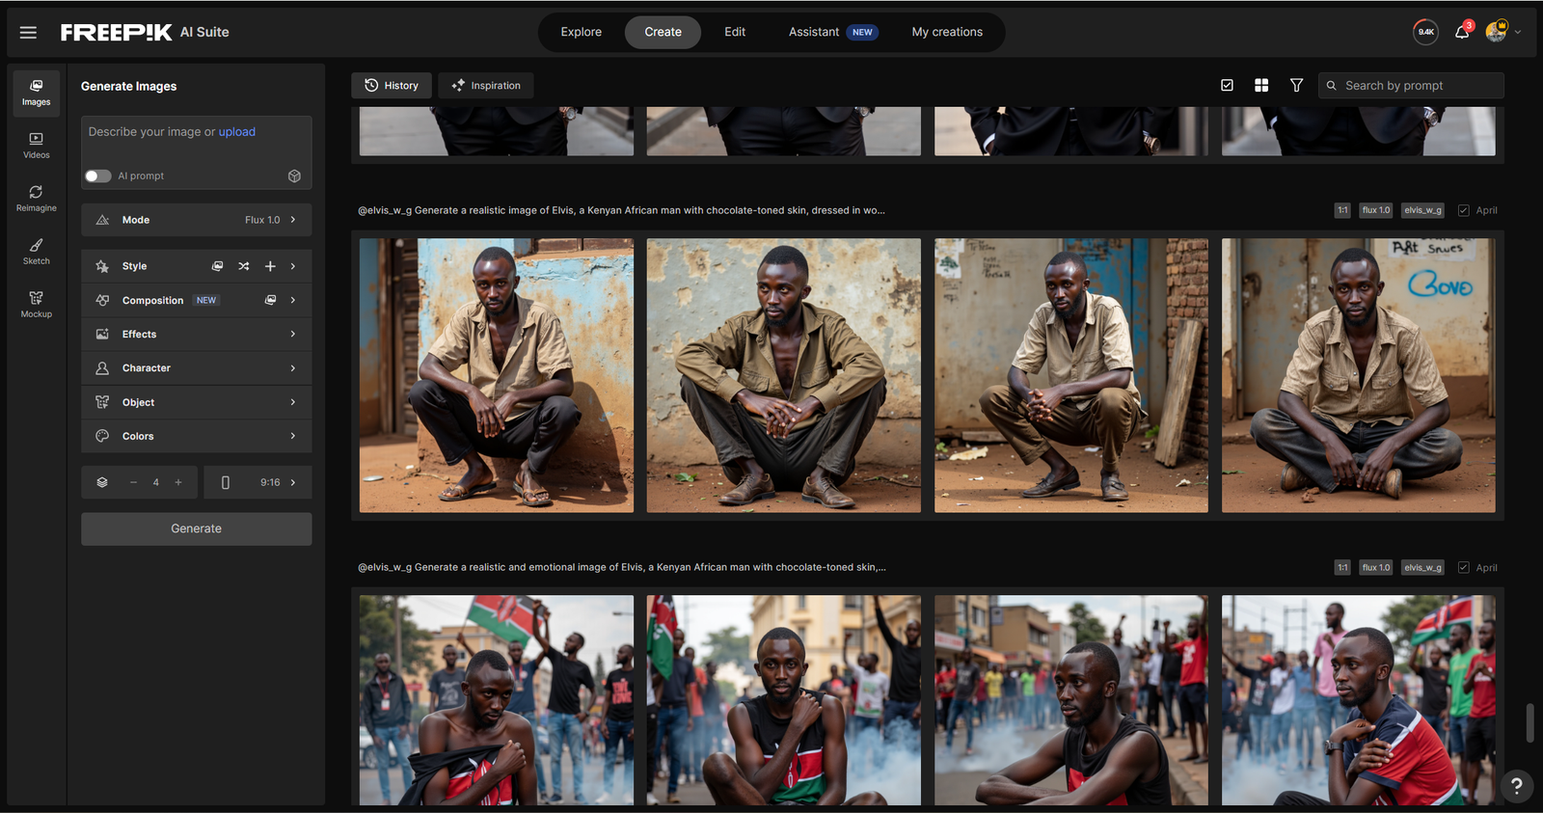Click the Search by prompt field
This screenshot has width=1543, height=813.
[1411, 85]
